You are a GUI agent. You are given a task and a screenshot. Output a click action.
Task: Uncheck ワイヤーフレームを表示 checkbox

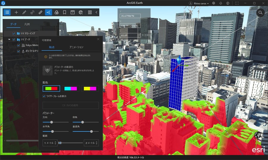[44, 96]
